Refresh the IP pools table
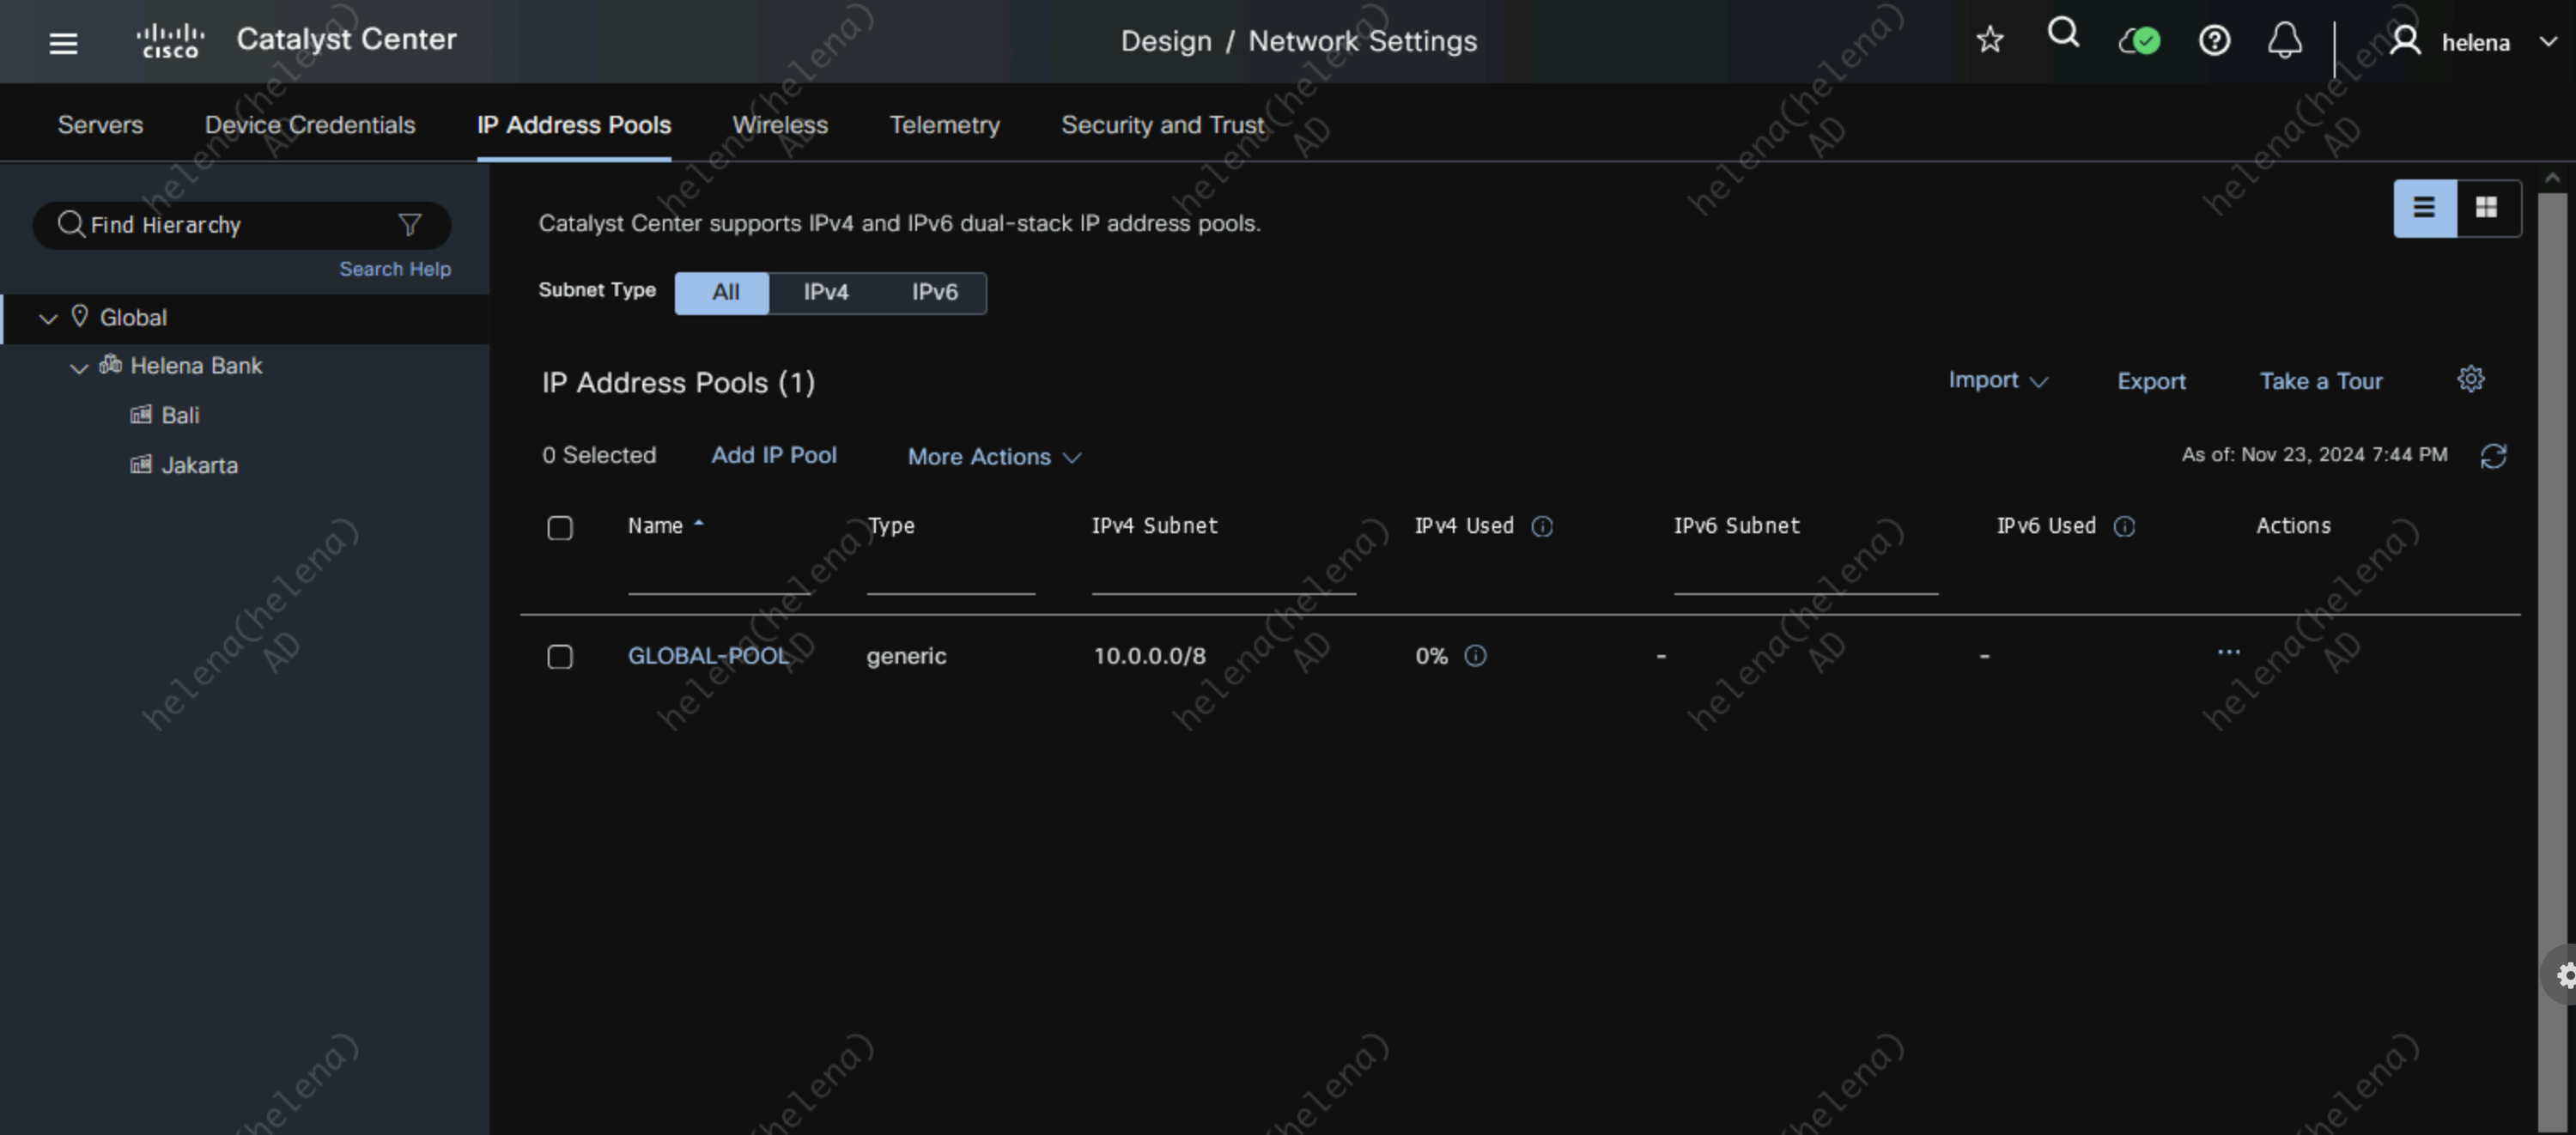Image resolution: width=2576 pixels, height=1135 pixels. (x=2493, y=456)
